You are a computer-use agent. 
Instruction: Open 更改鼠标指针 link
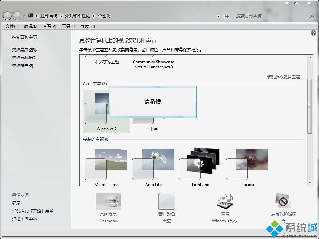click(x=25, y=57)
